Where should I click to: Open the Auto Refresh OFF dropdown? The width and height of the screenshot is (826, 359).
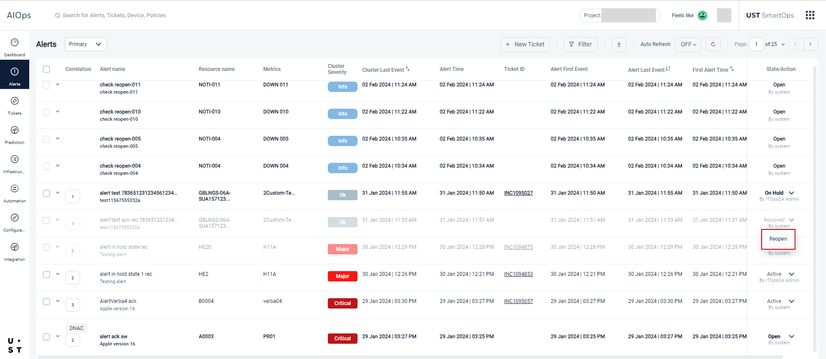[688, 44]
